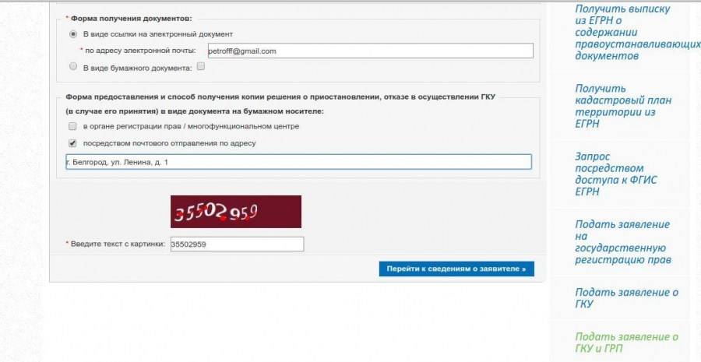The image size is (701, 362).
Task: Open 'Запрос посредством доступа к ФГИС ЕГРН'
Action: (616, 174)
